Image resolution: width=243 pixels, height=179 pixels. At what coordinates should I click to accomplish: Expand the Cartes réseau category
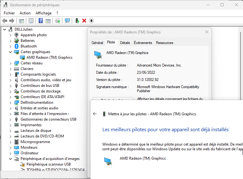(x=10, y=63)
